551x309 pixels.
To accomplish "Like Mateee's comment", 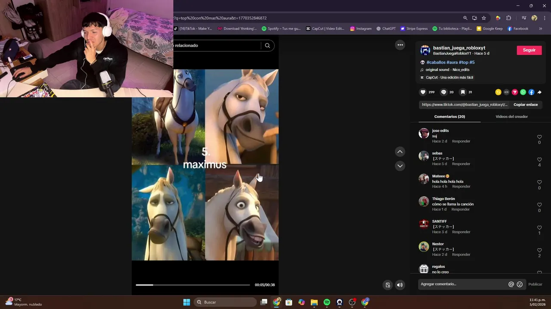I will pos(539,182).
